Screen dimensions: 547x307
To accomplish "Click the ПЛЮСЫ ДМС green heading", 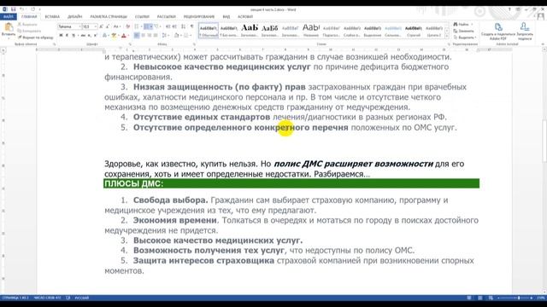I will [x=291, y=183].
